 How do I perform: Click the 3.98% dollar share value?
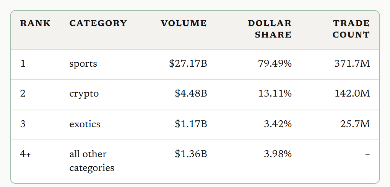tap(278, 154)
